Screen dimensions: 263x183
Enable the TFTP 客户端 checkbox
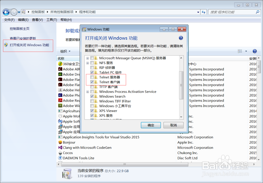[92, 87]
